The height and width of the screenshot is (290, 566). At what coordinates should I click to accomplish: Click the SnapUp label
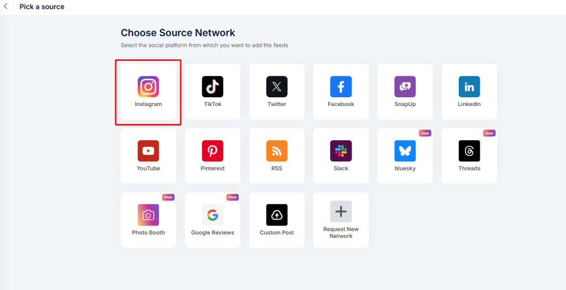point(405,104)
